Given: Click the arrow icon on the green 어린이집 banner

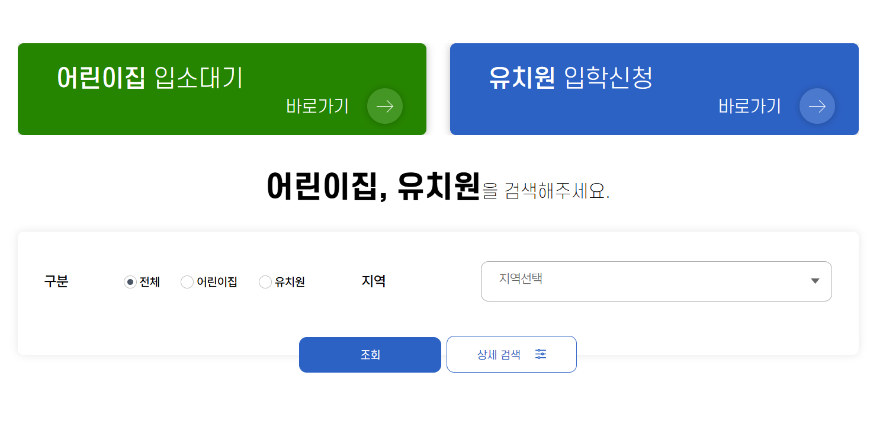Looking at the screenshot, I should coord(385,106).
